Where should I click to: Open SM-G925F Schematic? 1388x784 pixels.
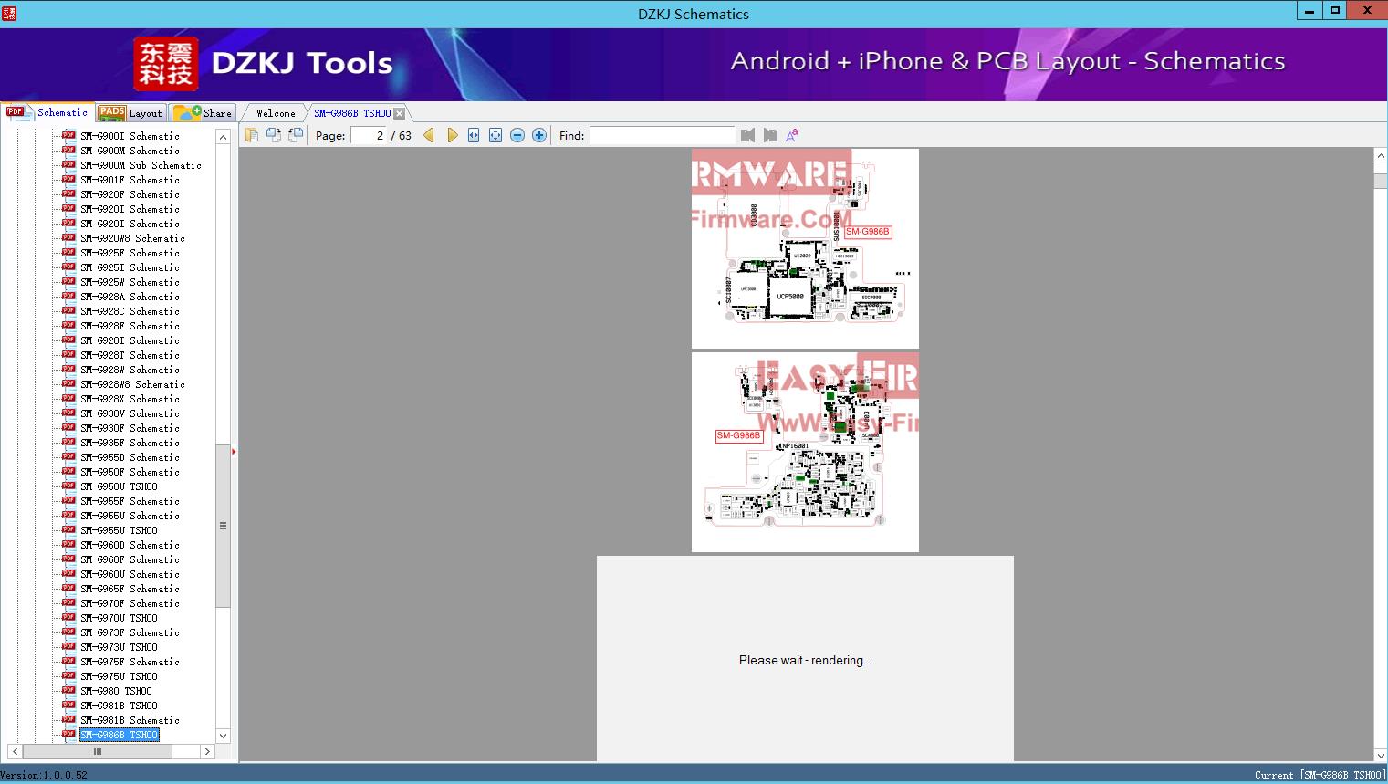130,253
